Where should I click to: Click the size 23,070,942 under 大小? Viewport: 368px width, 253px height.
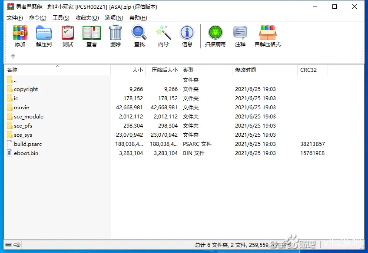pyautogui.click(x=129, y=135)
